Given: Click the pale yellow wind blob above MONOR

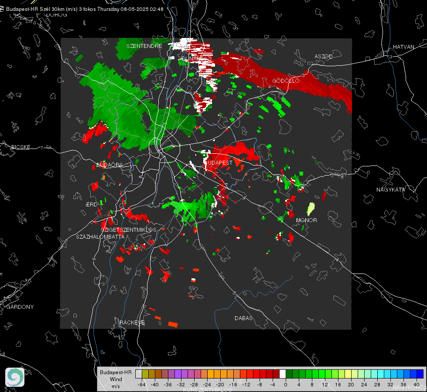Looking at the screenshot, I should [311, 208].
